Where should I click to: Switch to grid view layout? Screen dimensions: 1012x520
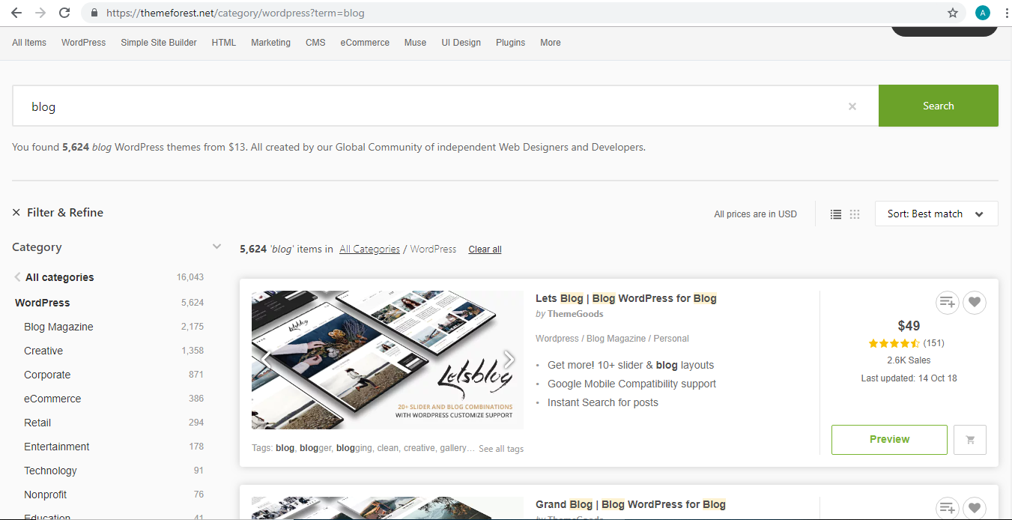pos(855,214)
